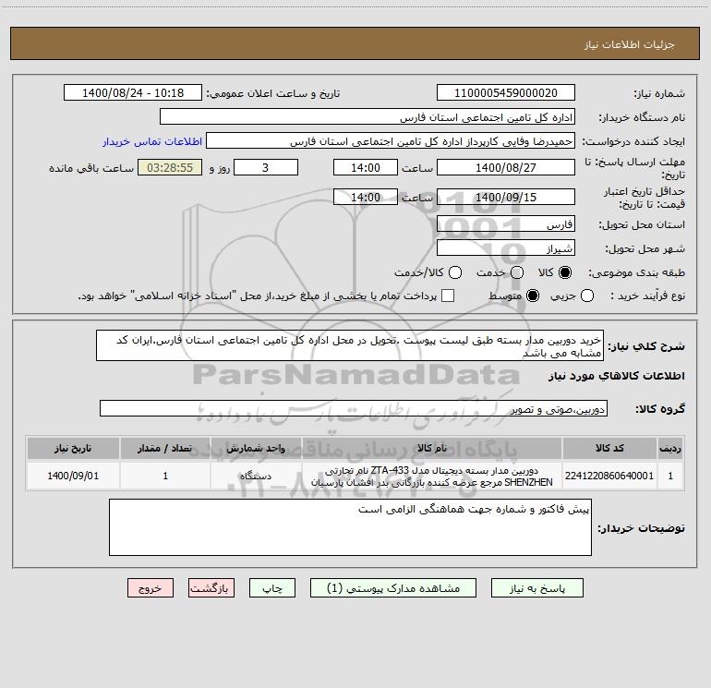The width and height of the screenshot is (711, 688).
Task: Click the ایجاد کننده درخواست field
Action: point(391,141)
